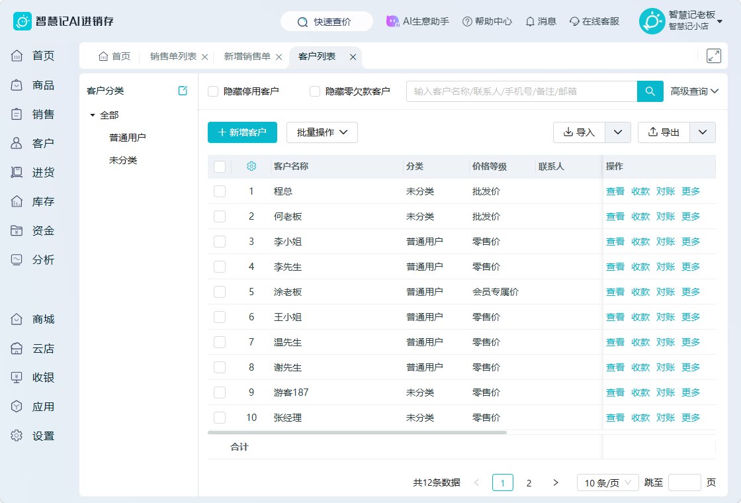Image resolution: width=741 pixels, height=503 pixels.
Task: Close the 新增销售单 tab
Action: click(x=279, y=57)
